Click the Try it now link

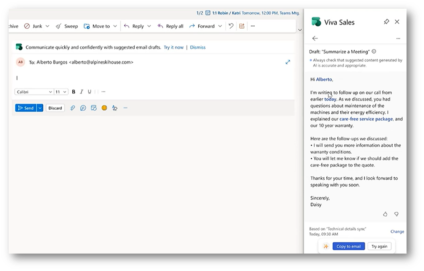(x=173, y=47)
